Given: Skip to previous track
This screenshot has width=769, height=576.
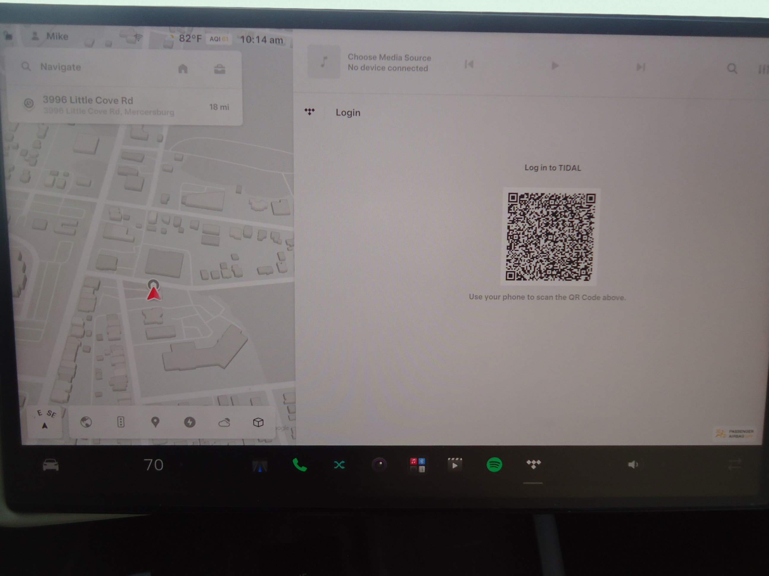Looking at the screenshot, I should (469, 64).
